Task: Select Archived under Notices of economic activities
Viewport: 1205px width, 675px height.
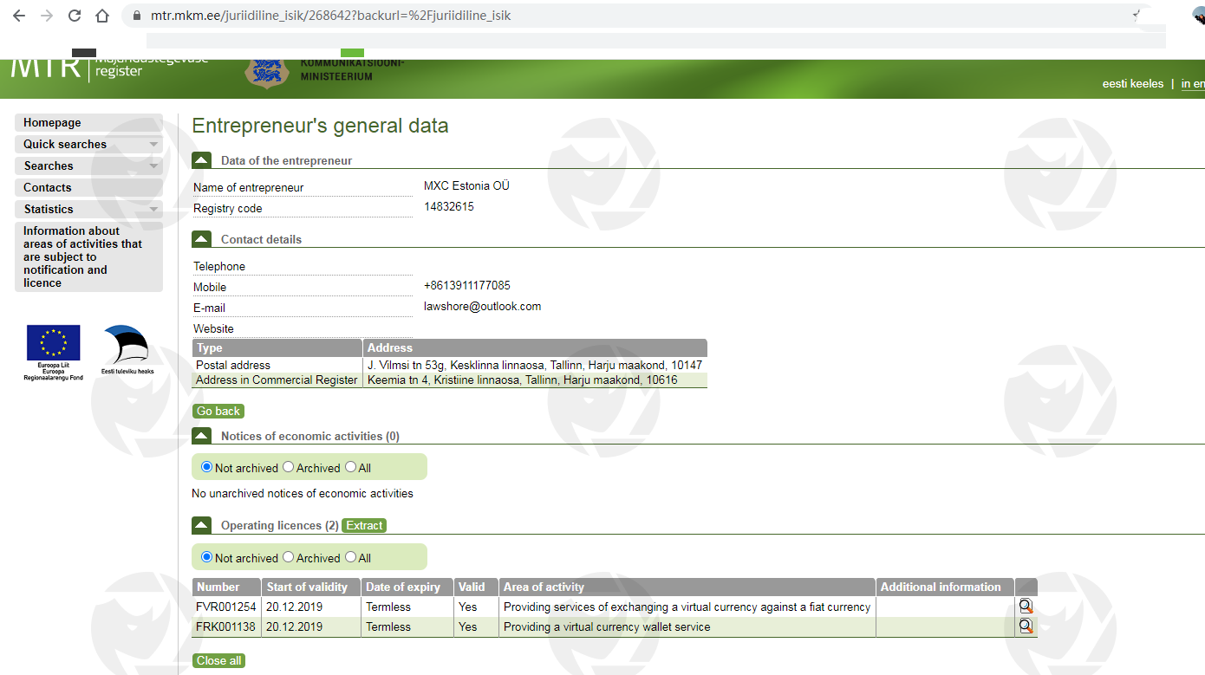Action: pyautogui.click(x=289, y=467)
